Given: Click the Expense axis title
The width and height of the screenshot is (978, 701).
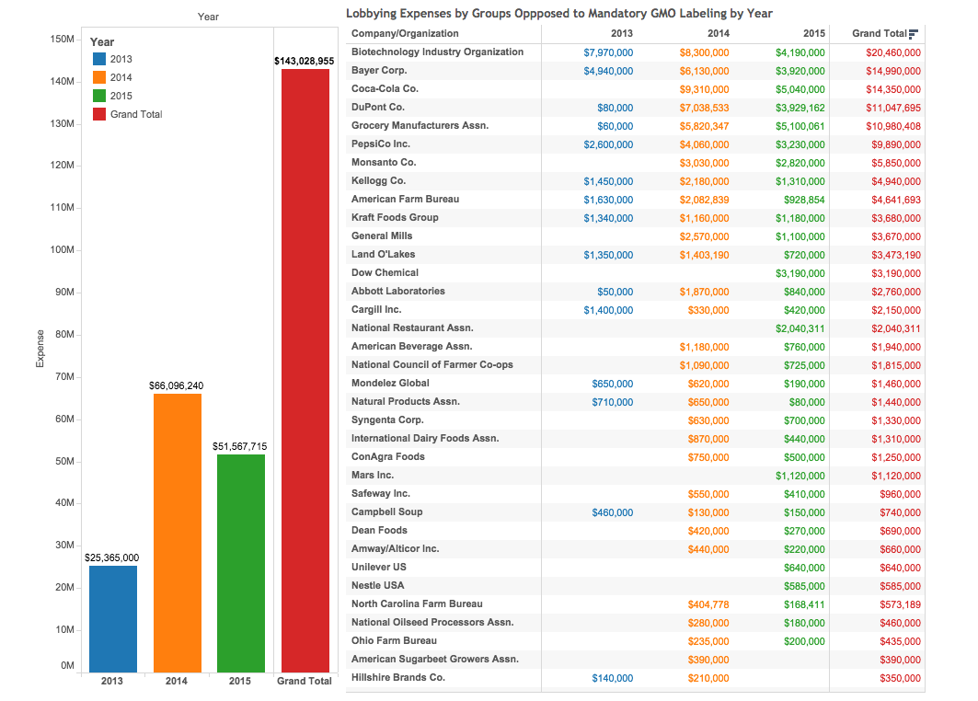Looking at the screenshot, I should click(x=40, y=349).
